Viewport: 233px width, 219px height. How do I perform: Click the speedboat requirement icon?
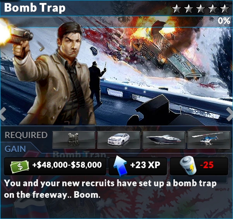[164, 140]
